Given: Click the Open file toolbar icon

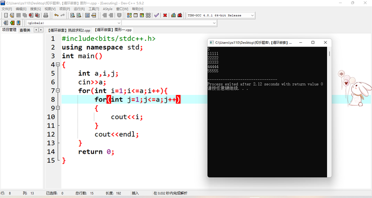Looking at the screenshot, I should pyautogui.click(x=12, y=15).
